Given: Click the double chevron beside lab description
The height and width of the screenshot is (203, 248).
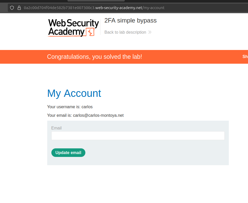Looking at the screenshot, I should pos(150,32).
